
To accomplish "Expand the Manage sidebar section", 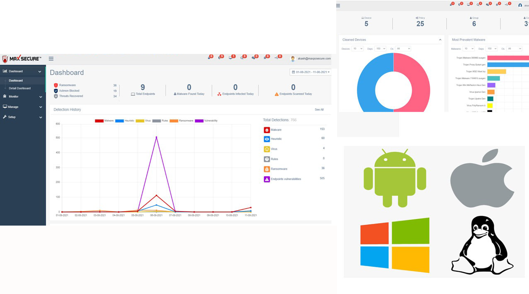I will (22, 107).
